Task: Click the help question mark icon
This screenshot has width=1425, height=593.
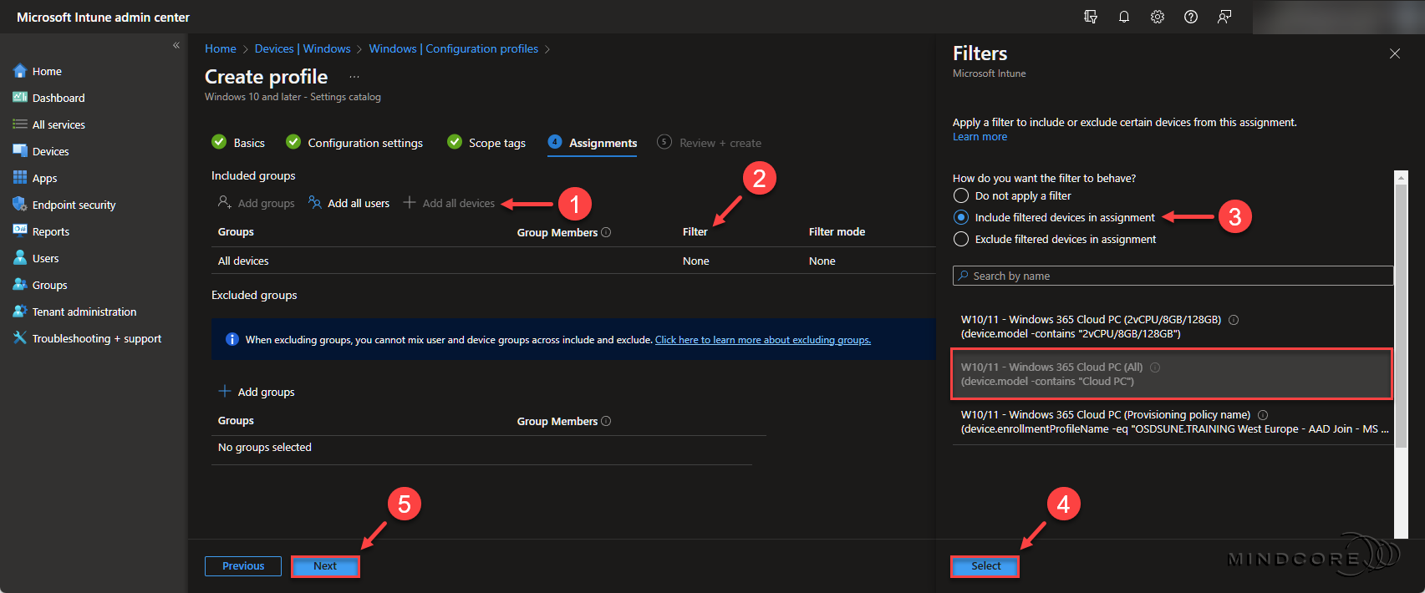Action: [x=1191, y=17]
